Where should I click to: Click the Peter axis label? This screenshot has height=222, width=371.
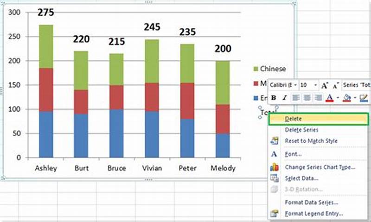(187, 168)
